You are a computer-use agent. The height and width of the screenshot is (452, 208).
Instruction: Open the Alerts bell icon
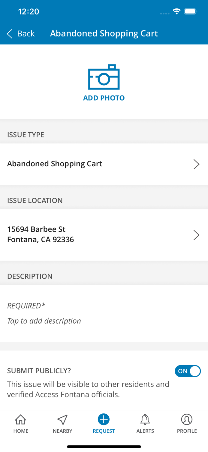(x=145, y=419)
